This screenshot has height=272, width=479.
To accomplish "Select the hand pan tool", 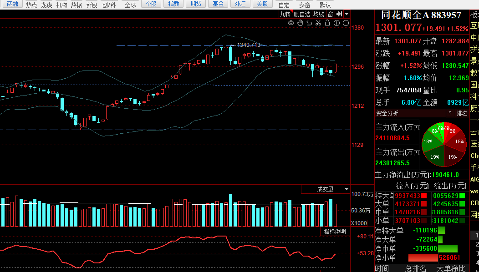I will [300, 23].
